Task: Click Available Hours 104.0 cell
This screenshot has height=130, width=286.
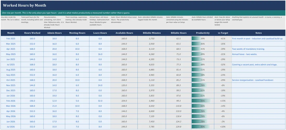Action: click(124, 101)
